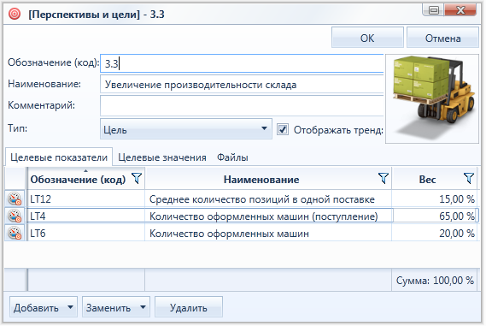Open filter for Вес column
The image size is (486, 326).
point(469,179)
